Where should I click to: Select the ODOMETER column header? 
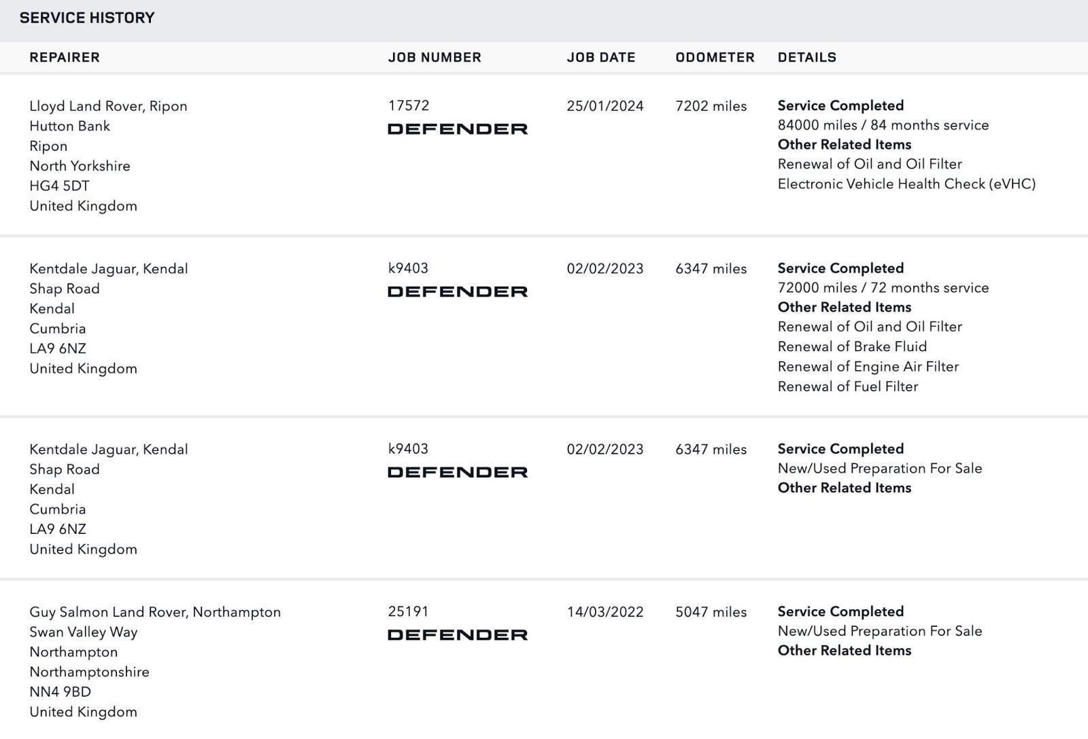(x=715, y=58)
